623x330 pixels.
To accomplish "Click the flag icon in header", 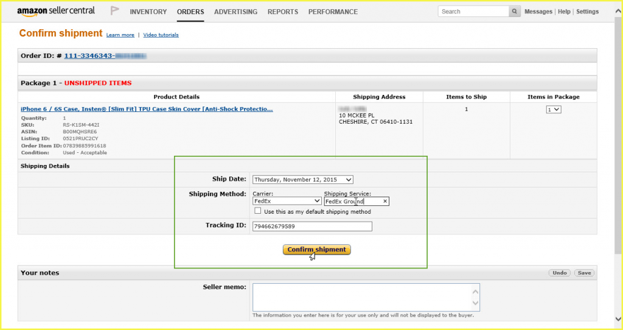I will click(115, 11).
